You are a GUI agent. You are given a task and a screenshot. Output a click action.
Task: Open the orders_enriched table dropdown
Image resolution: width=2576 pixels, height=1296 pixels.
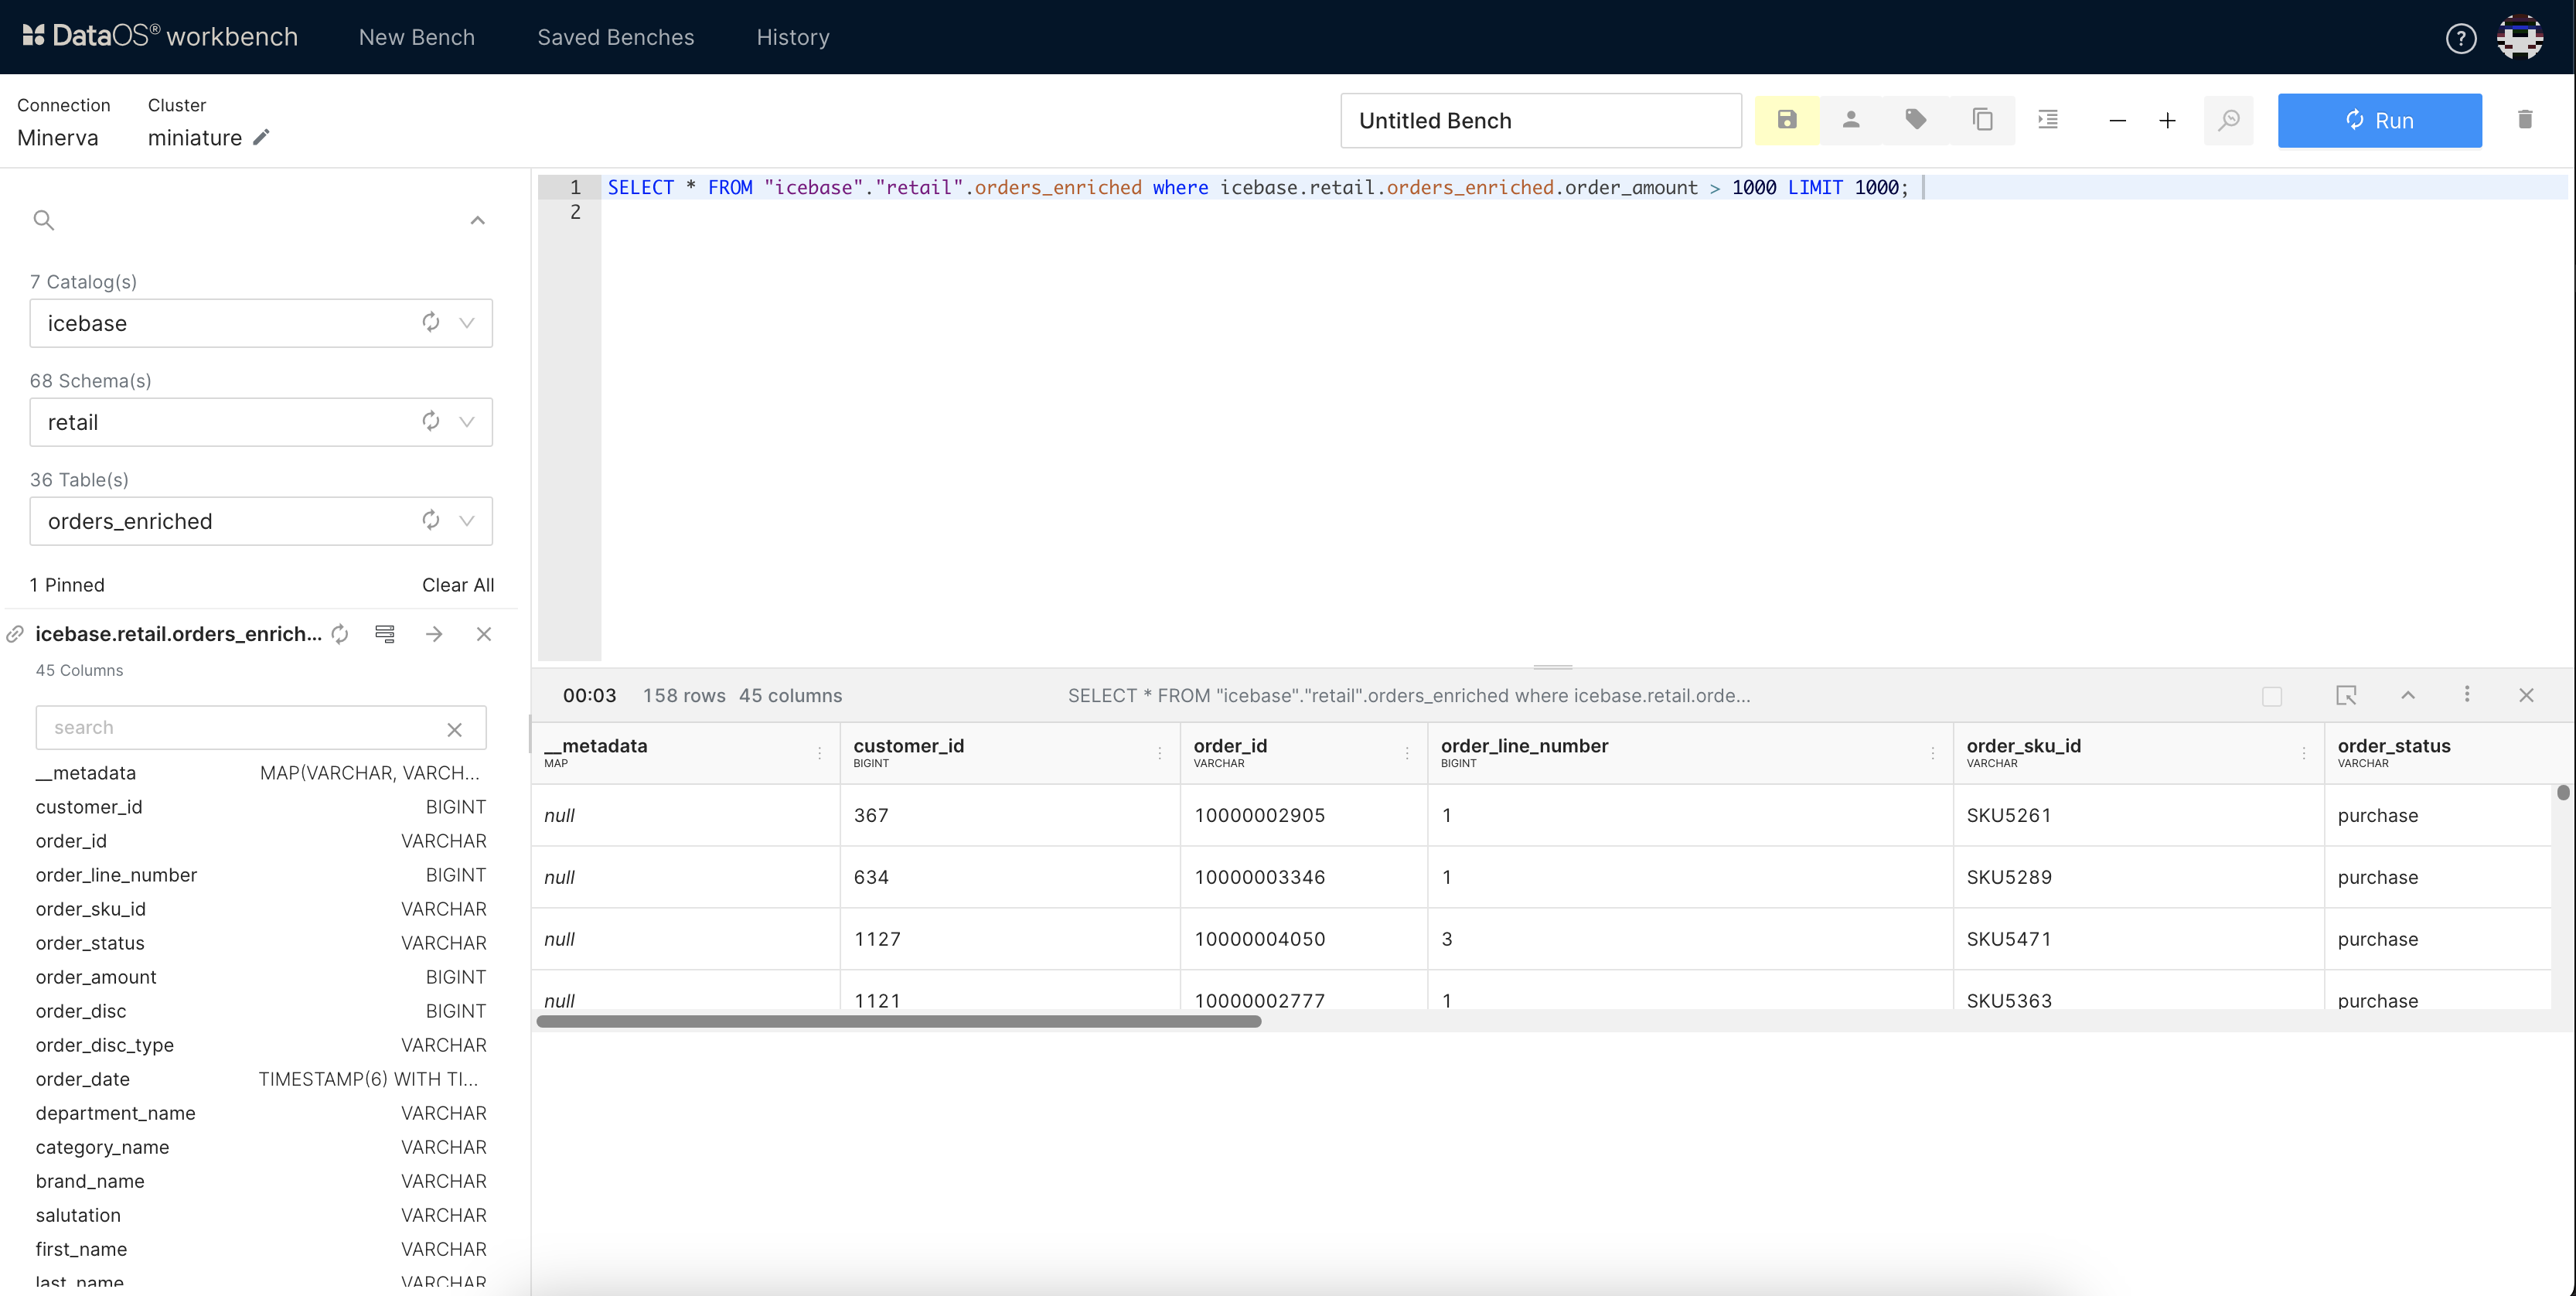[466, 521]
